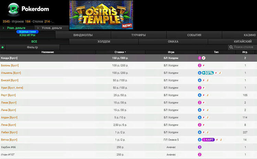Screen dimensions: 257x159
Task: Click the boost lightning icon in Реут row
Action: (203, 95)
